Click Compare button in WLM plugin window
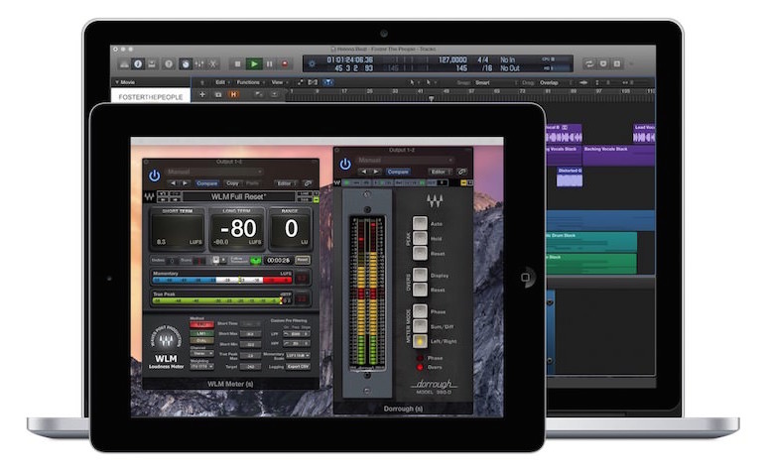 tap(207, 183)
